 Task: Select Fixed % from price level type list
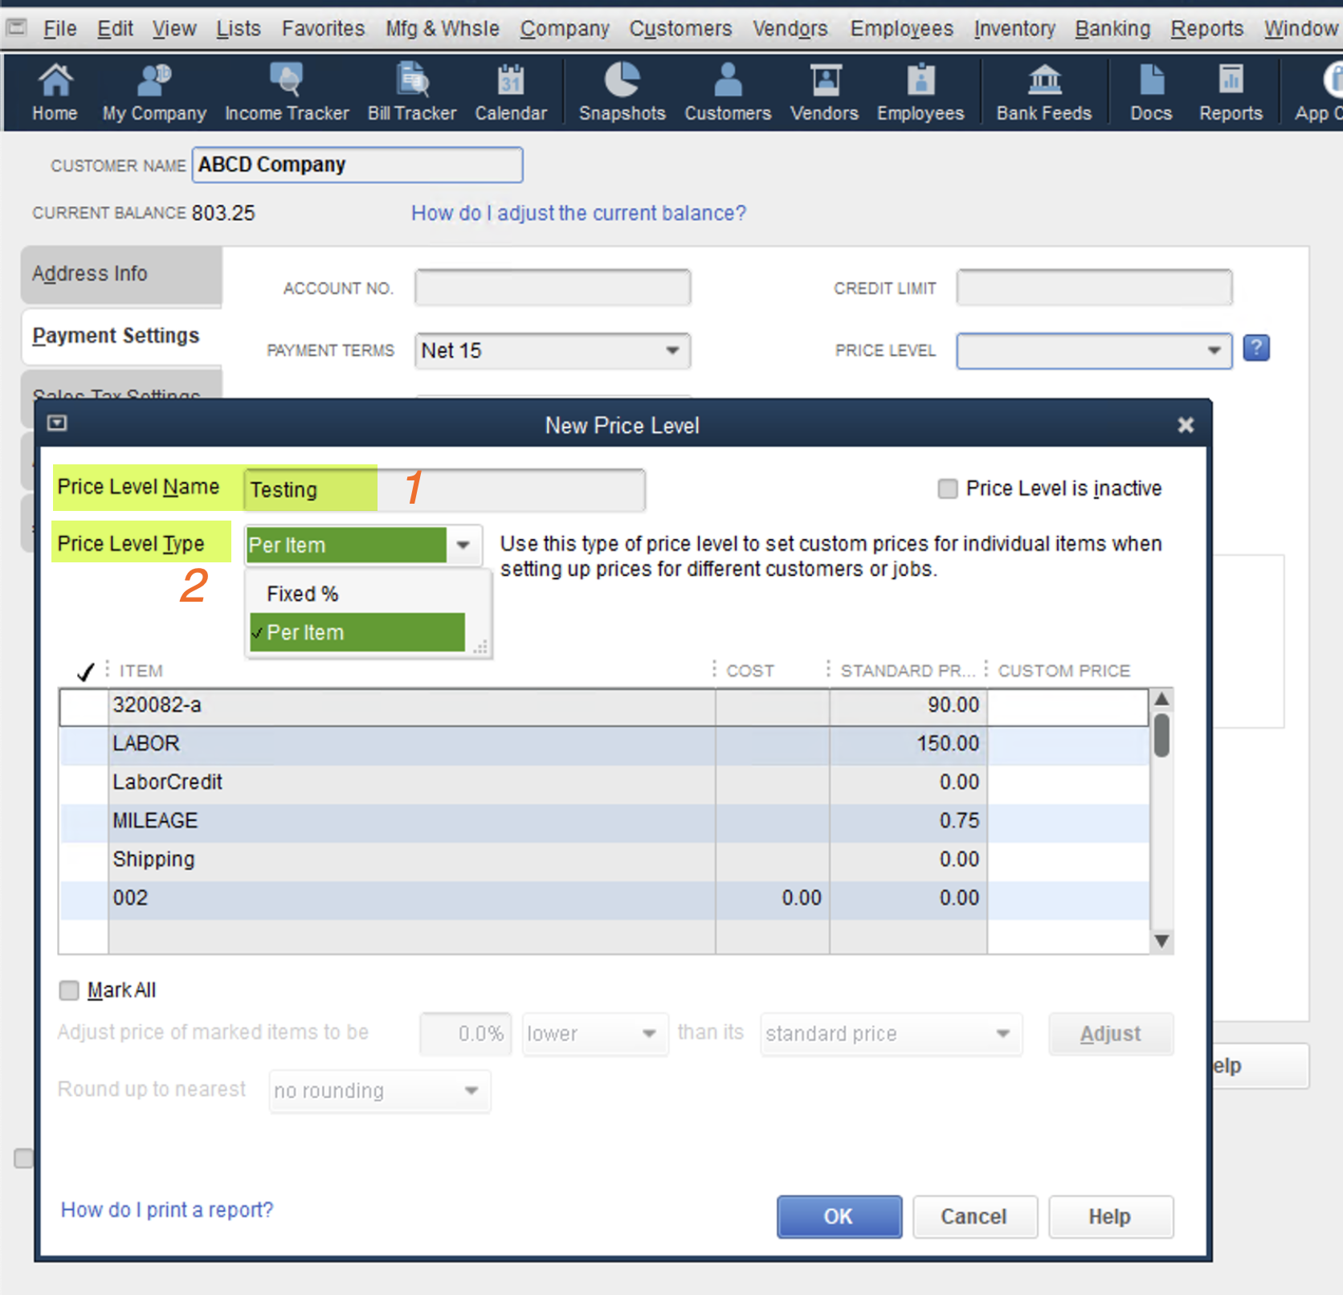[x=303, y=594]
